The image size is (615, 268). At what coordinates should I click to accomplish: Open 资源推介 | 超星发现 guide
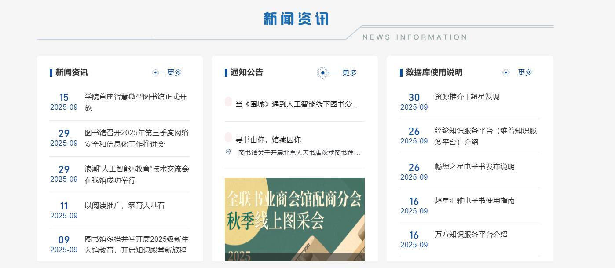467,97
